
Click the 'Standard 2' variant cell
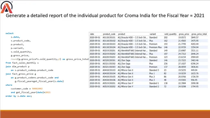coord(154,87)
